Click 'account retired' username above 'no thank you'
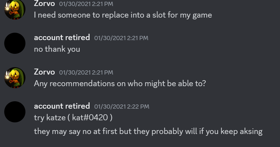Viewport: 280px width, 147px height. (62, 38)
